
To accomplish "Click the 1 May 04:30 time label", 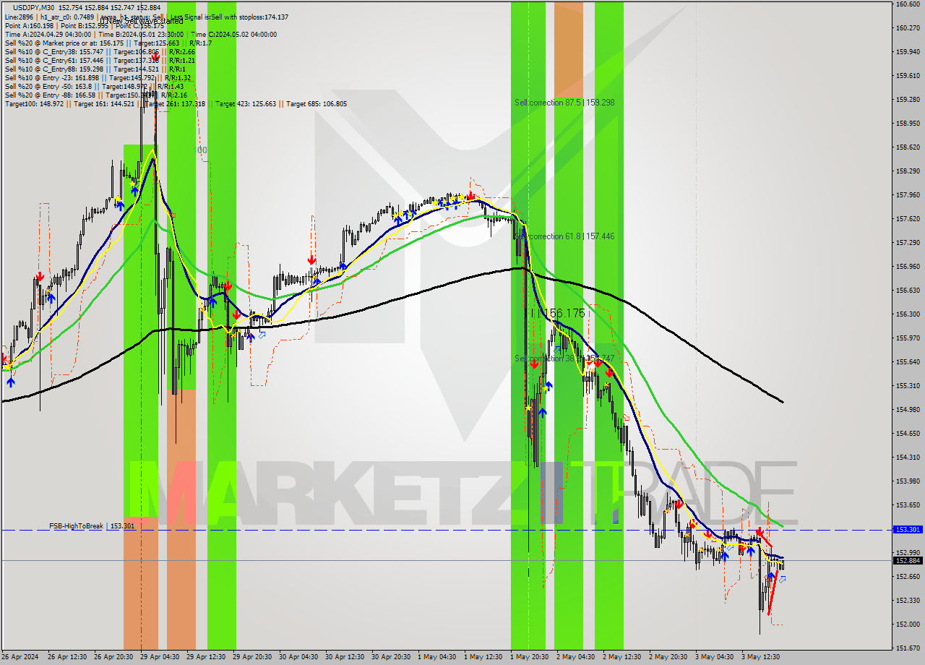I will pyautogui.click(x=438, y=657).
